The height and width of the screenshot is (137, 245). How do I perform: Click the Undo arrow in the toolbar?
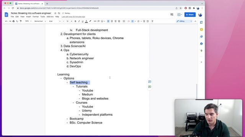[6, 21]
